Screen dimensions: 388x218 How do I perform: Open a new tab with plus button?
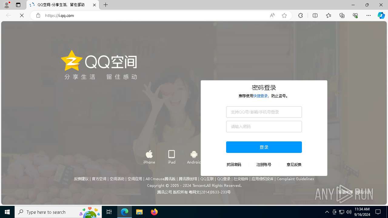(x=105, y=5)
